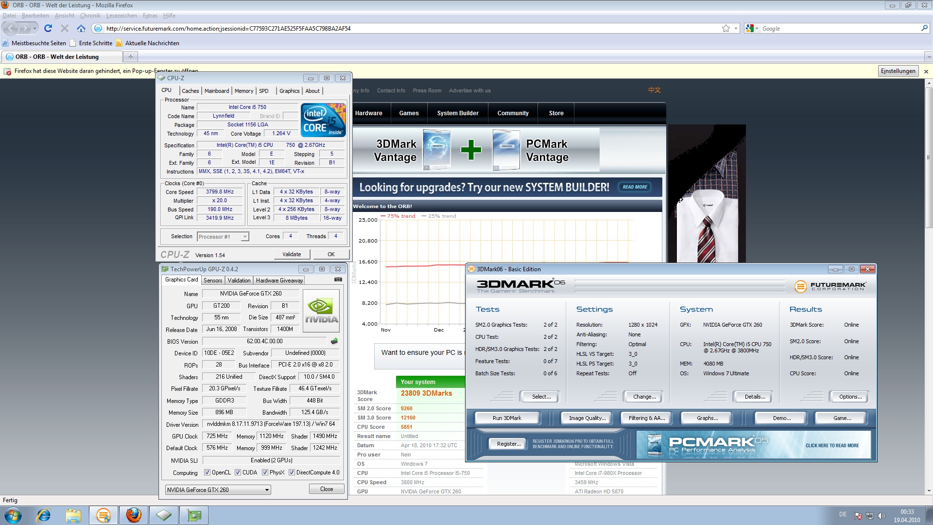933x525 pixels.
Task: Open the URL bar history dropdown
Action: (736, 28)
